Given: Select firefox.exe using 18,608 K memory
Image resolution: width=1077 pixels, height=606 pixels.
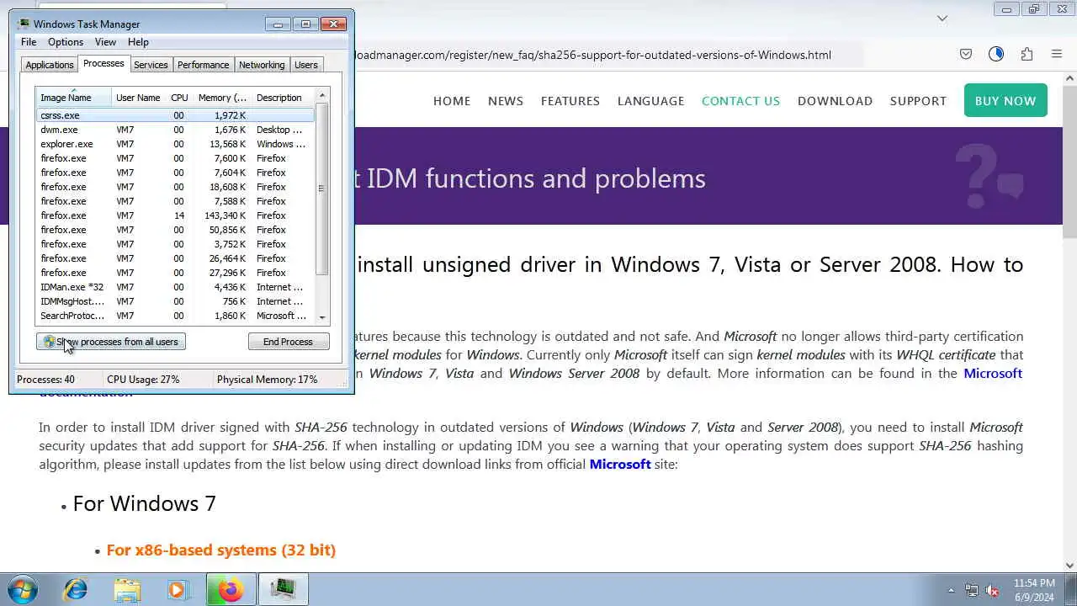Looking at the screenshot, I should coord(175,187).
